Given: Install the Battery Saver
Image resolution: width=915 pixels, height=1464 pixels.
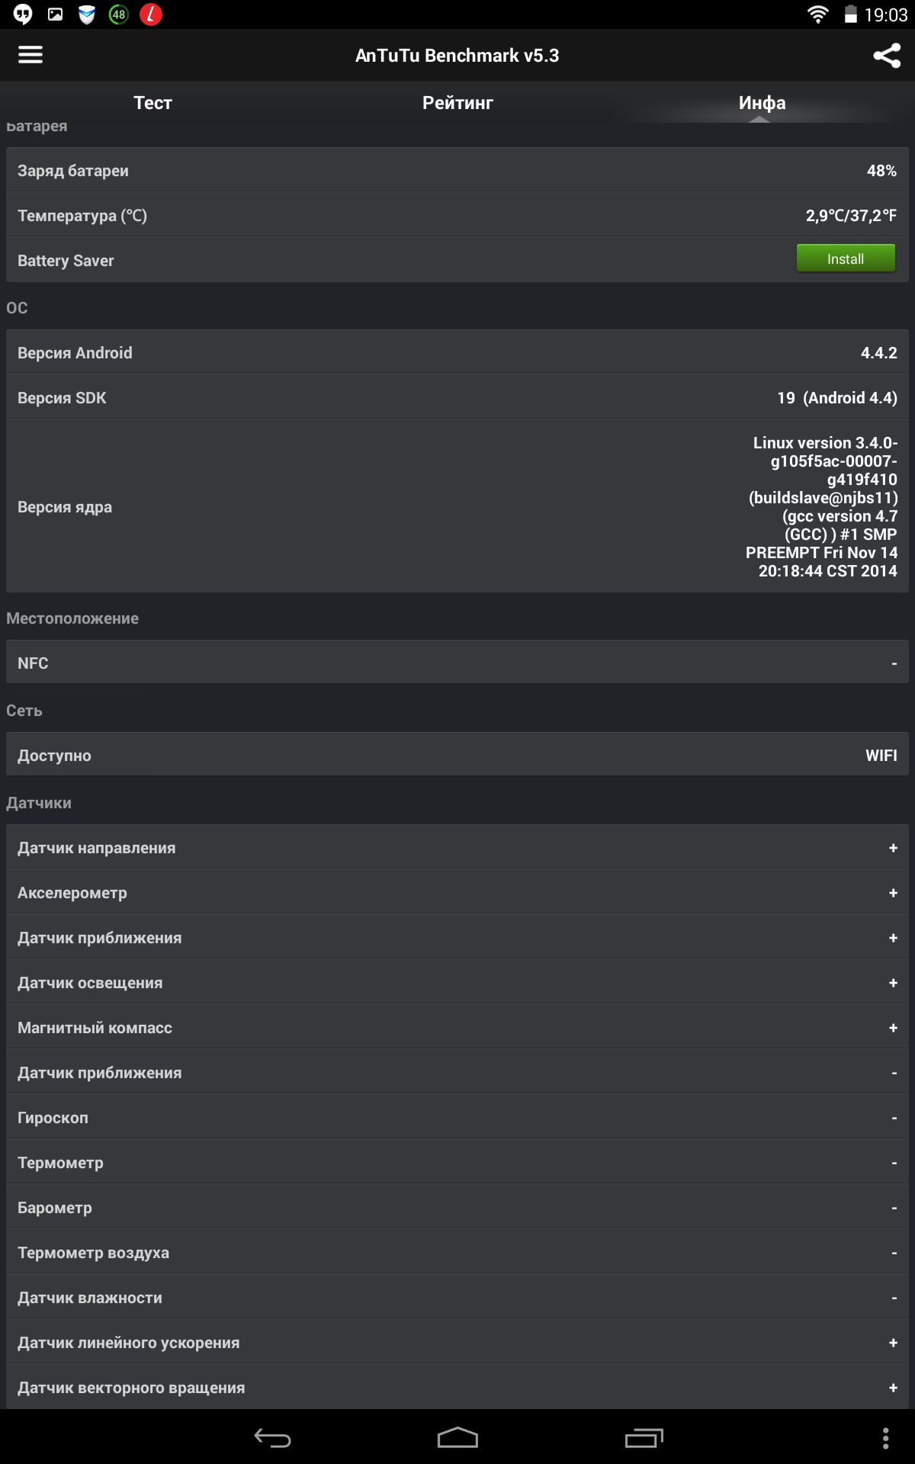Looking at the screenshot, I should click(x=846, y=258).
